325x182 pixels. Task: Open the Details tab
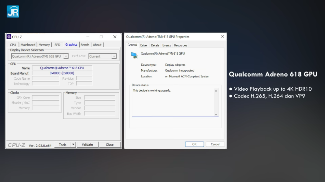click(155, 45)
